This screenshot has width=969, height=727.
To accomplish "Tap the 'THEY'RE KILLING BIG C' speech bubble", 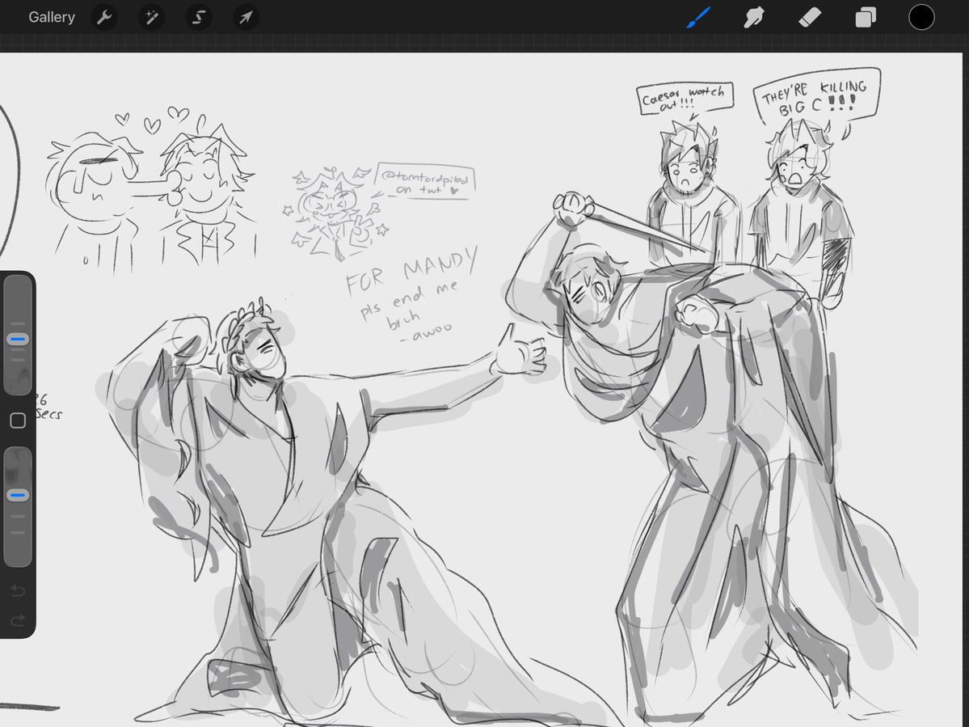I will point(816,96).
